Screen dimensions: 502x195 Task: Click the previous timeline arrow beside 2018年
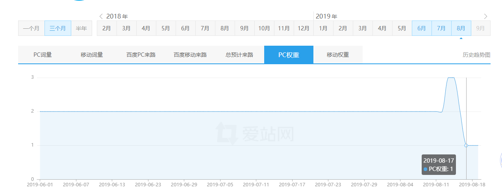(101, 16)
